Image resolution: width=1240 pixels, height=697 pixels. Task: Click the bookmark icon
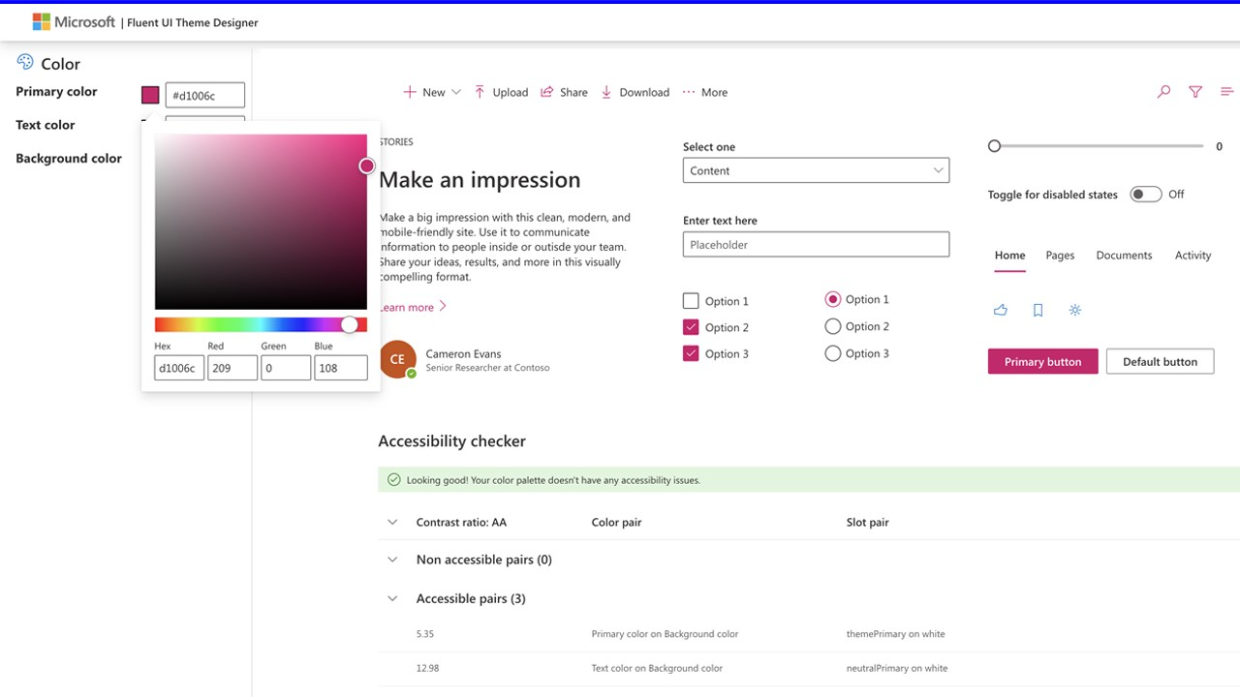[x=1038, y=310]
